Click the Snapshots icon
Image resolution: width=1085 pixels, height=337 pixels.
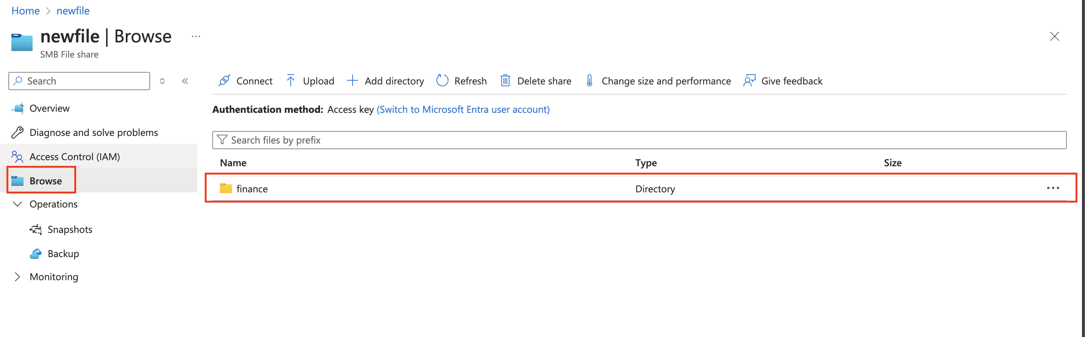(x=36, y=229)
